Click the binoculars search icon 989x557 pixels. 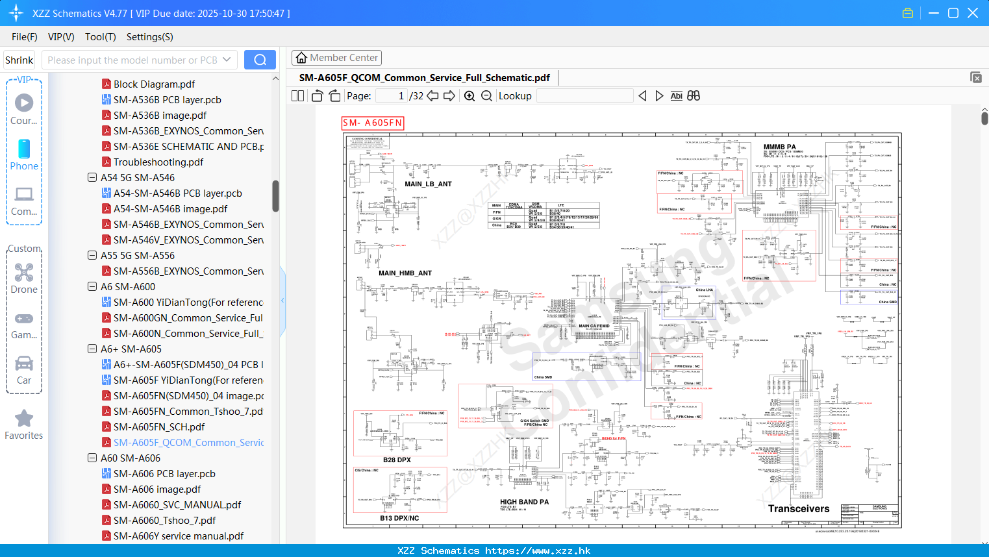(694, 95)
